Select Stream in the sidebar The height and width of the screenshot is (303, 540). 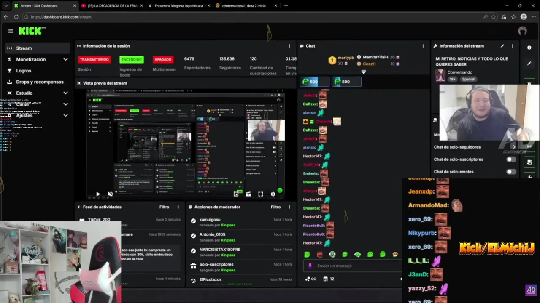pos(38,48)
